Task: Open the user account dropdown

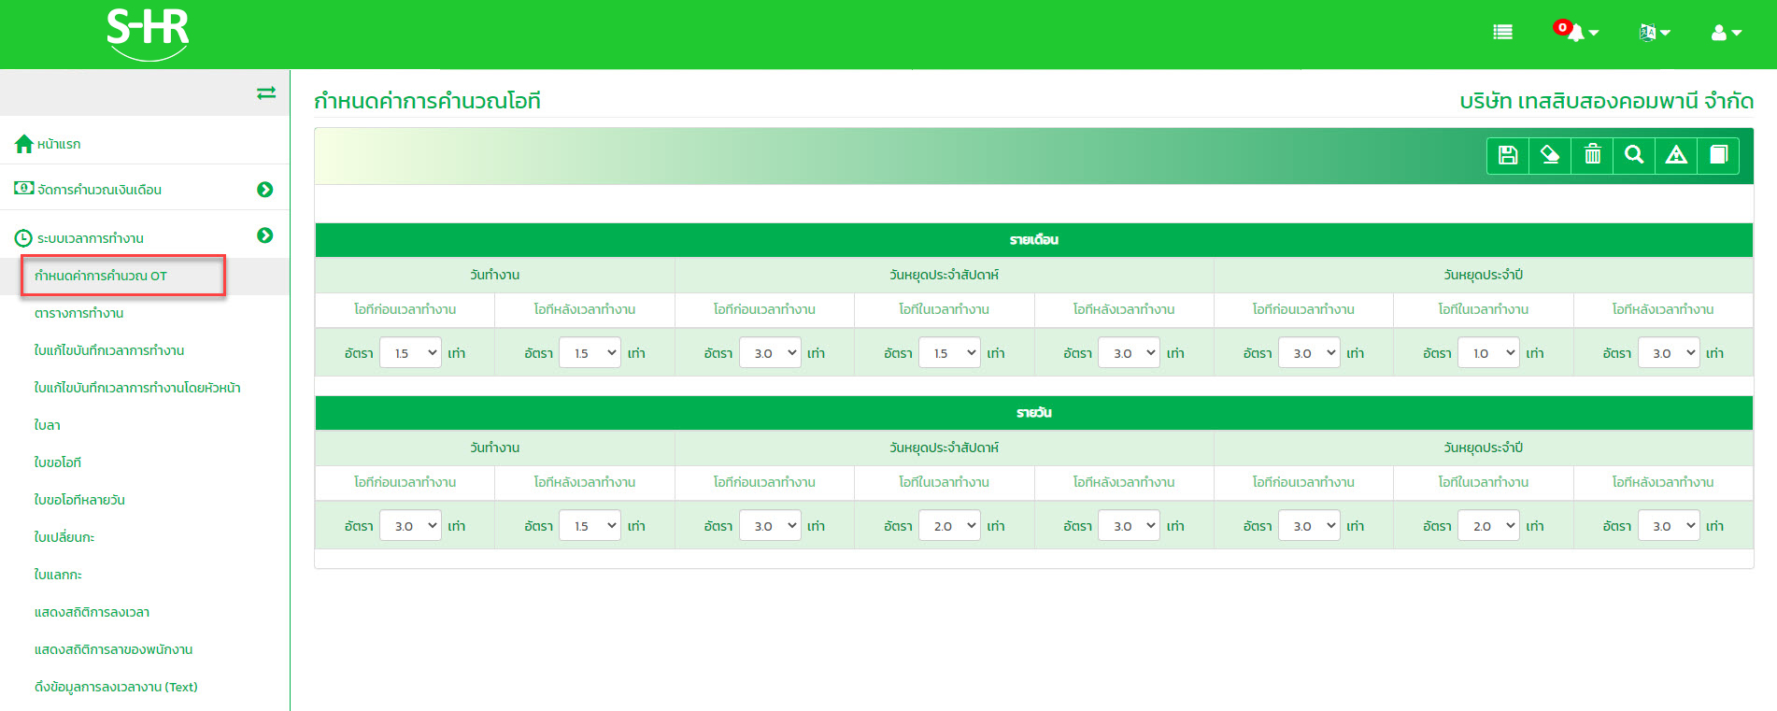Action: point(1726,33)
